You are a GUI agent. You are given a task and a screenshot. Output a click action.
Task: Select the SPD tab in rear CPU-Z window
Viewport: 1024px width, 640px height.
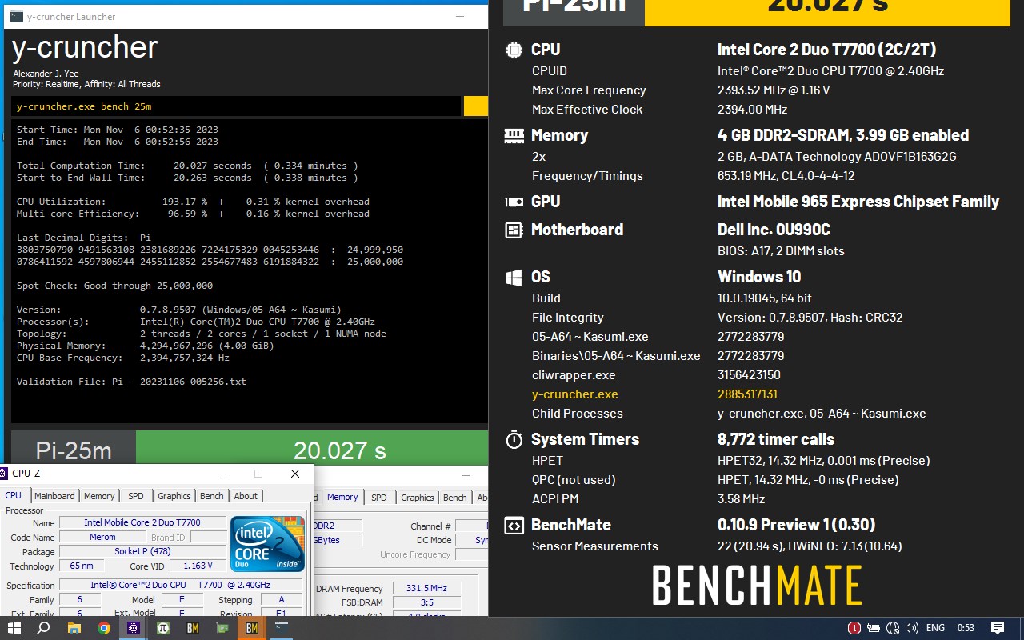379,498
